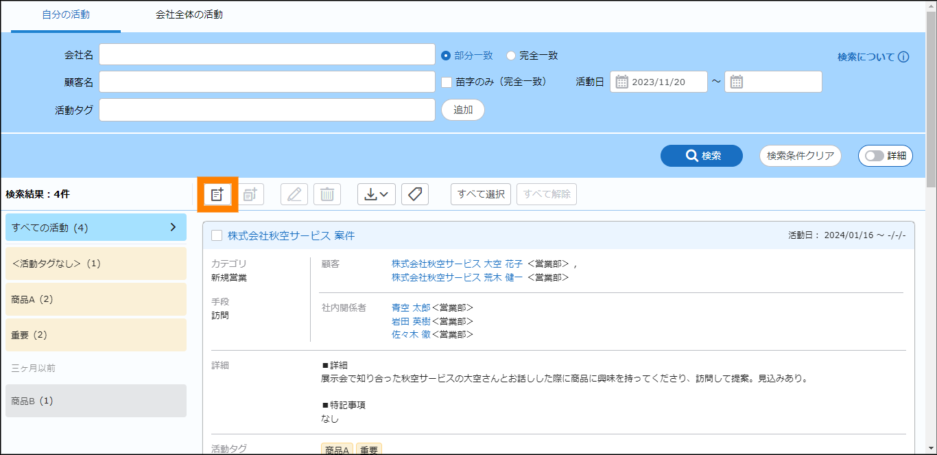Open the activity end date calendar icon

click(x=737, y=82)
